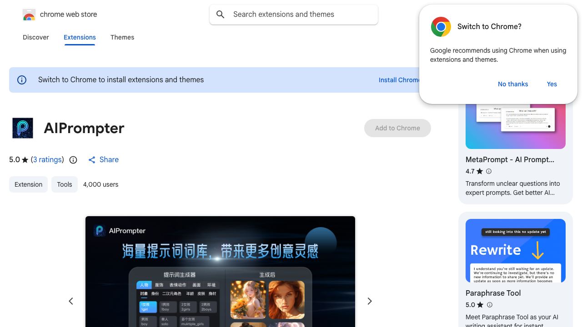Click the search magnifier icon
Screen dimensions: 582x327
tap(221, 15)
